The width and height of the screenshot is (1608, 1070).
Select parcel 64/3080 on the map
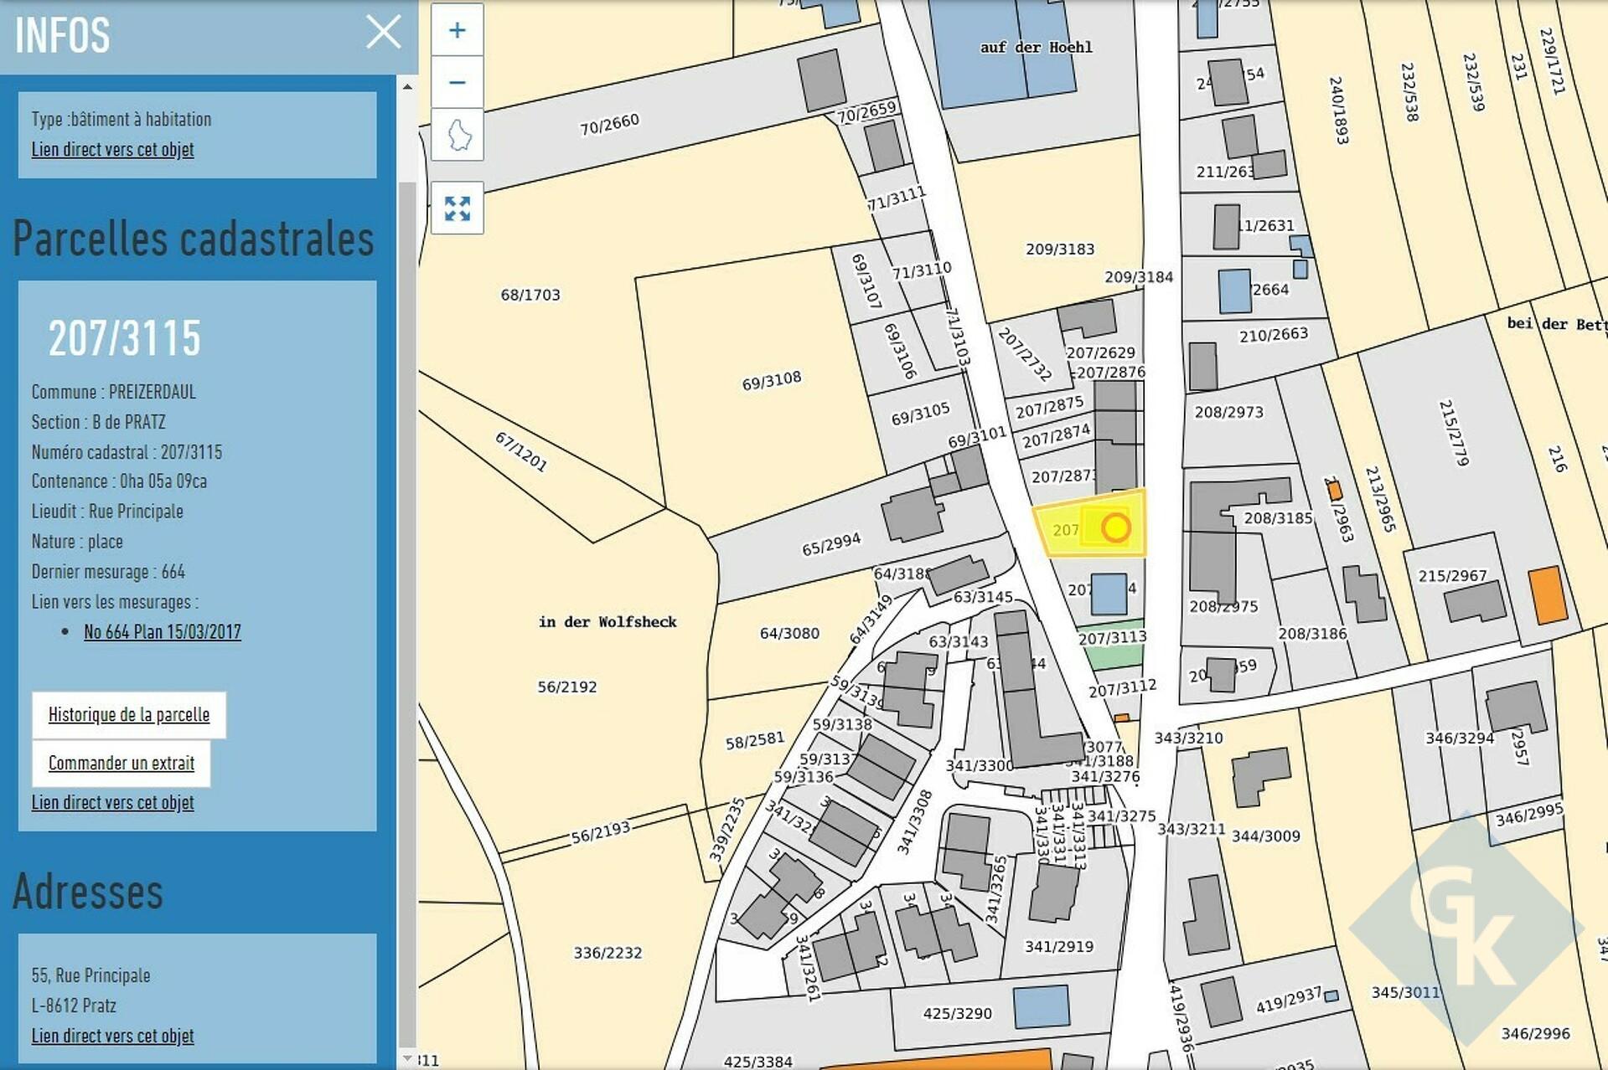pos(789,634)
